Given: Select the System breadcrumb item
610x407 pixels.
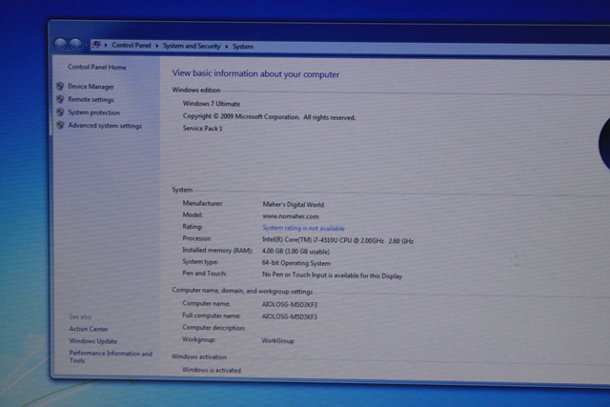Looking at the screenshot, I should [x=243, y=47].
